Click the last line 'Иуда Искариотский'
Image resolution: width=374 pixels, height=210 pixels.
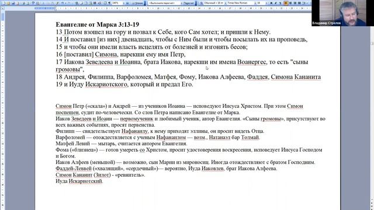coord(79,181)
